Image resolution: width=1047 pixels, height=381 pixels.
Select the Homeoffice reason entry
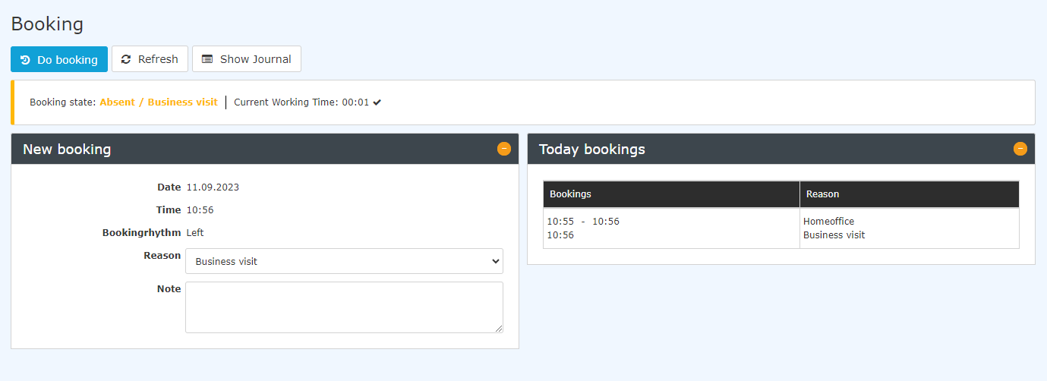tap(828, 222)
